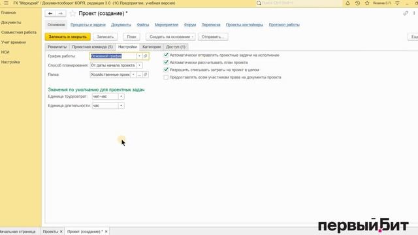Expand the Папка dropdown arrow
This screenshot has height=235, width=418.
[x=133, y=74]
